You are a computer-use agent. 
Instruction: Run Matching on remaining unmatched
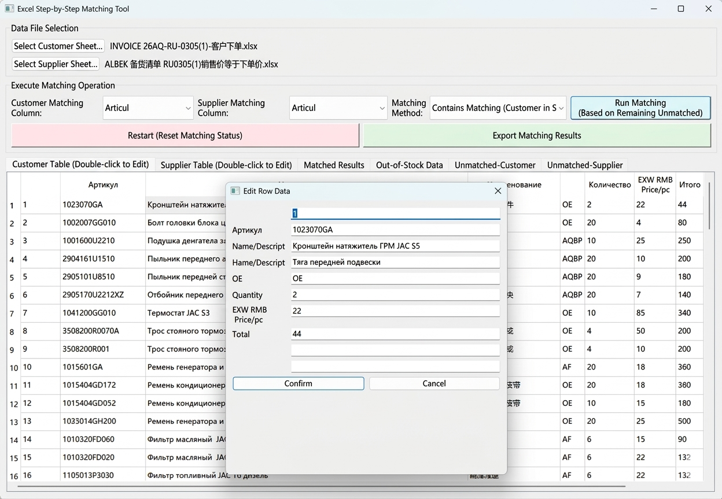(640, 108)
